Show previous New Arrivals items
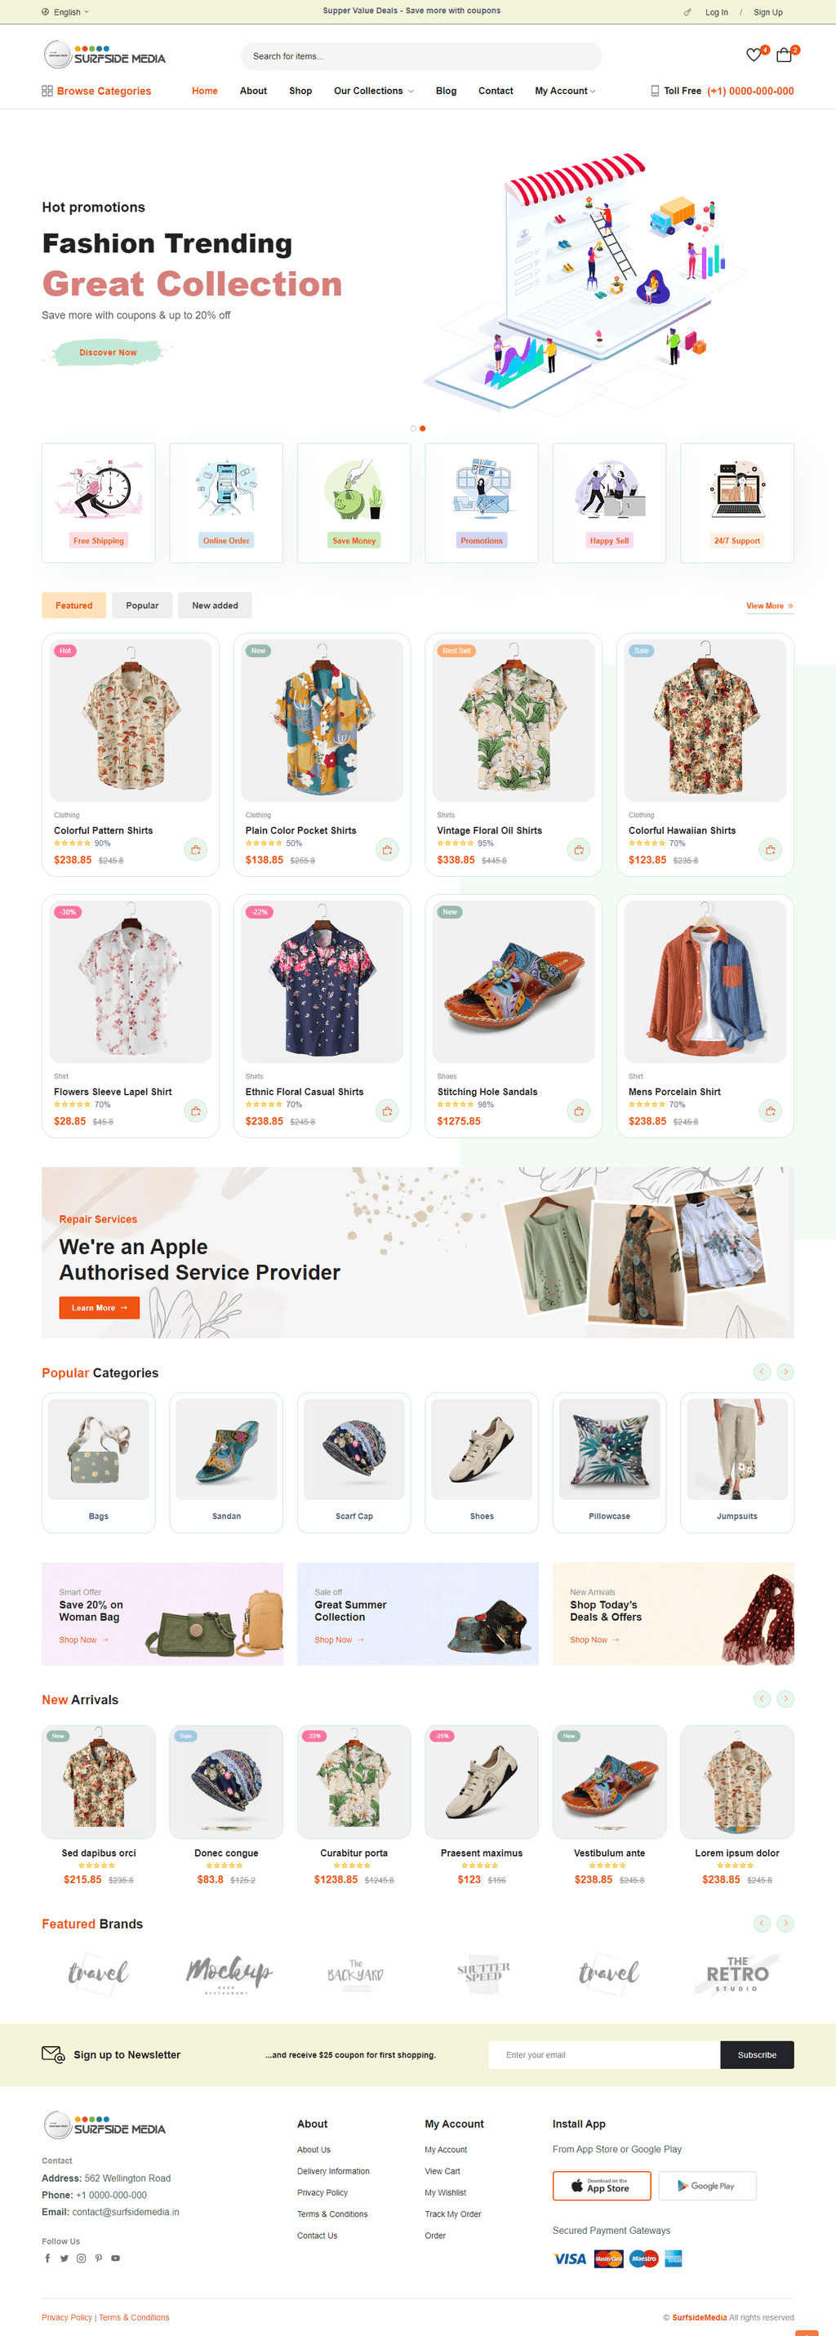This screenshot has width=836, height=2336. tap(762, 1698)
